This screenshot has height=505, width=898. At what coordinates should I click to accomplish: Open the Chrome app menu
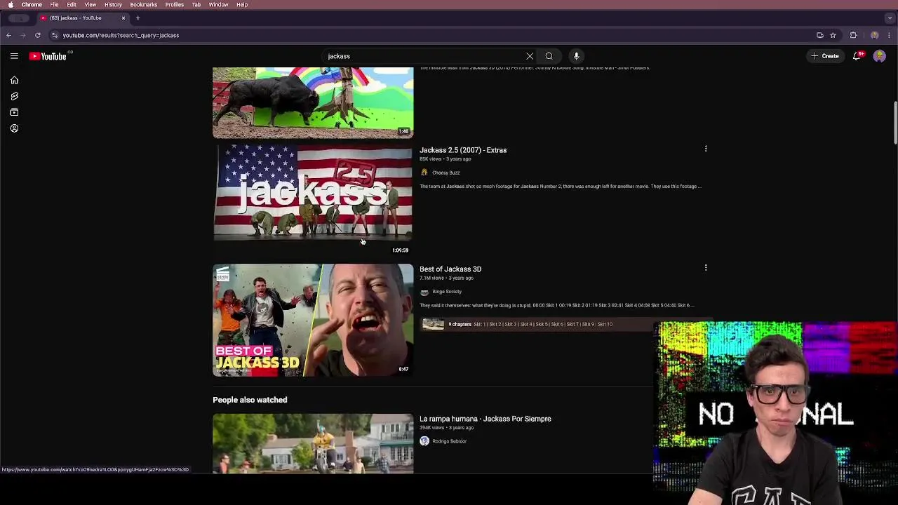tap(32, 4)
